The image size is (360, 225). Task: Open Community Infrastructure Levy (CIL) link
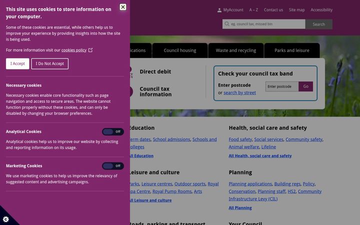[275, 195]
